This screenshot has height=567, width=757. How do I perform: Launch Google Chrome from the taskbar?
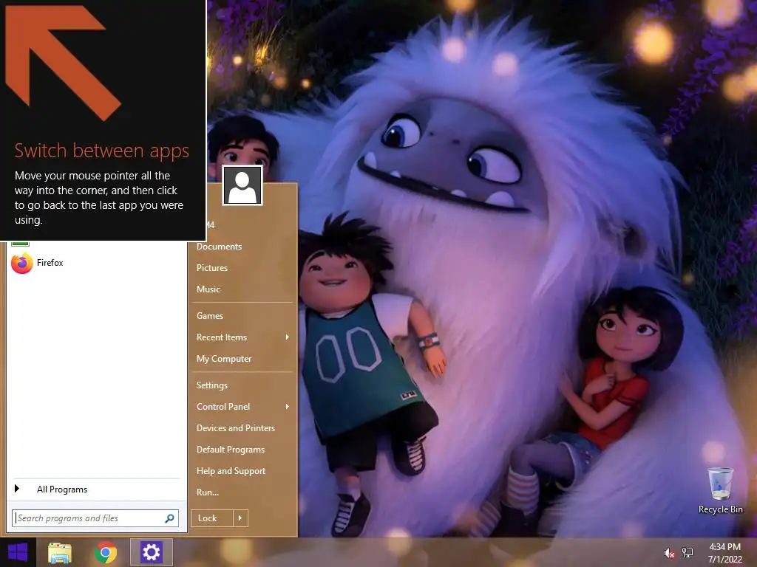pyautogui.click(x=106, y=552)
